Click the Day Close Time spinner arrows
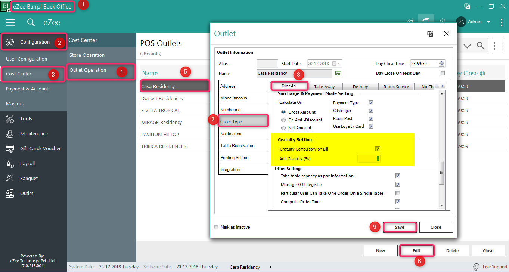509x272 pixels. [442, 64]
